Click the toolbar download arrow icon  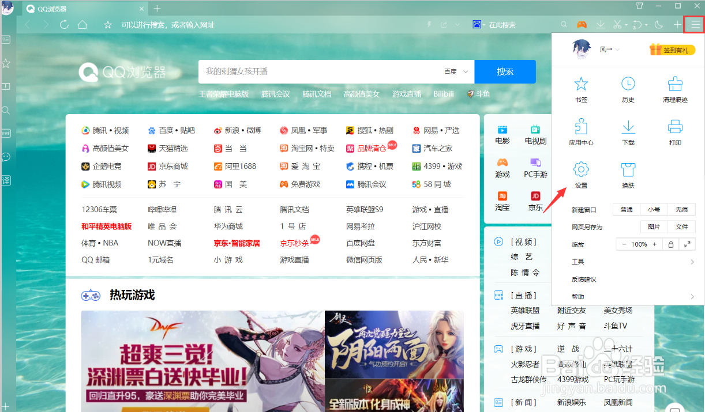pyautogui.click(x=601, y=25)
